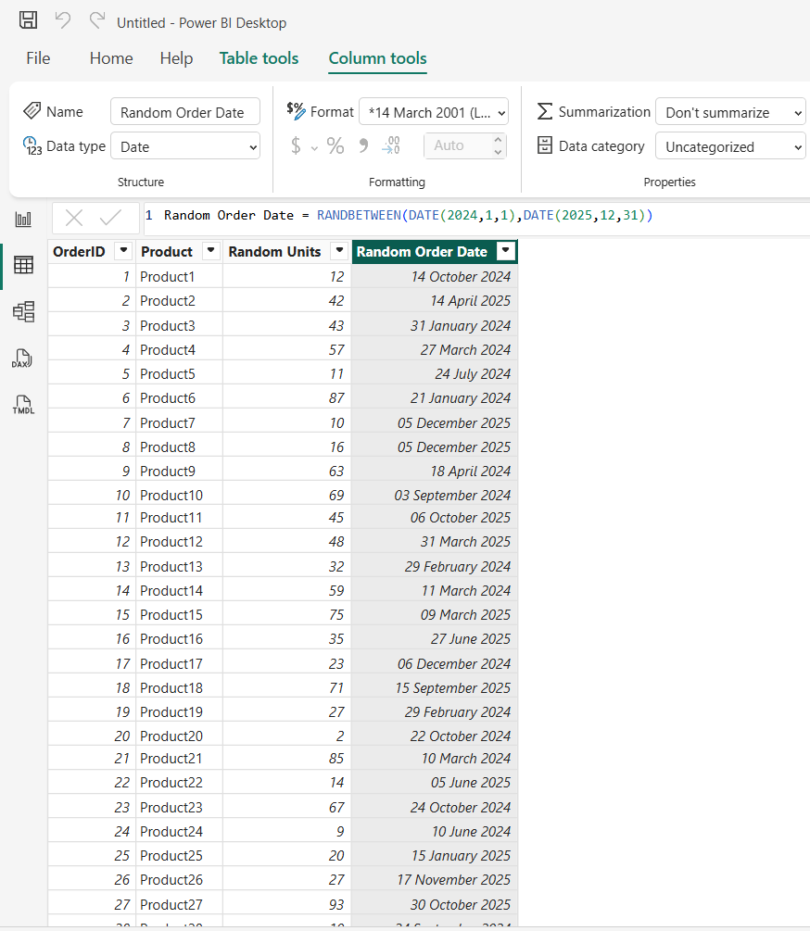Switch to Table view sidebar icon

(x=23, y=265)
